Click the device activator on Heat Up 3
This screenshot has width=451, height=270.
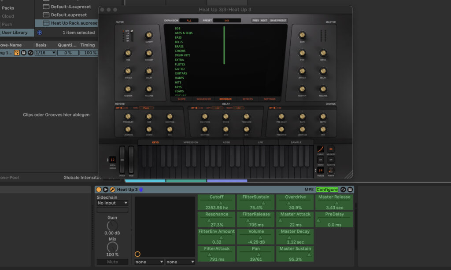coord(99,190)
